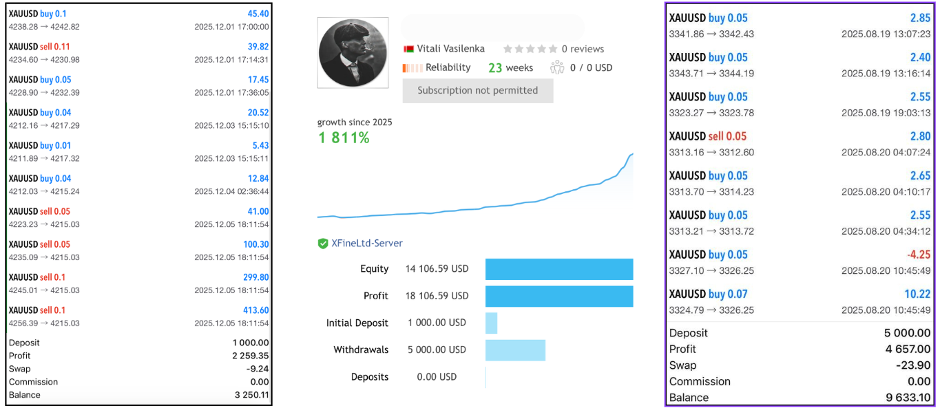Select the XAUUSD buy 0.07 trade row
The height and width of the screenshot is (408, 940).
[x=799, y=301]
